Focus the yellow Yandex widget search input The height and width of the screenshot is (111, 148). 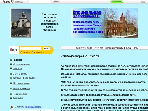31,49
